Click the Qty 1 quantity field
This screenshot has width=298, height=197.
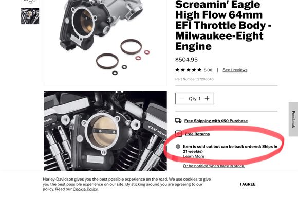click(x=195, y=98)
